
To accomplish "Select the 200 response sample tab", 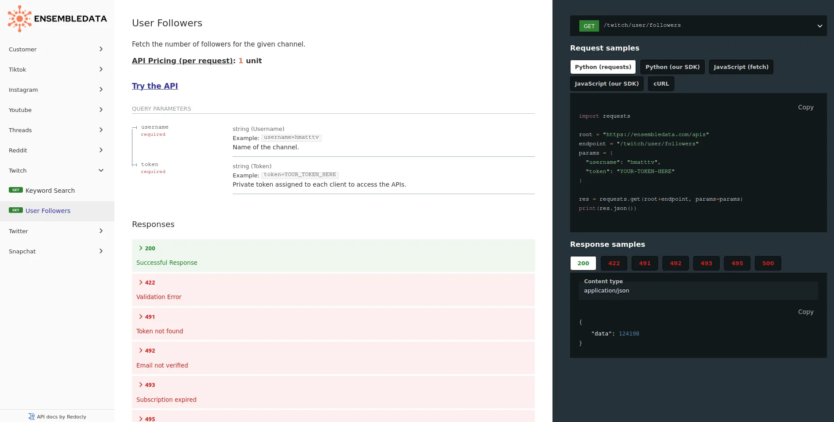I will (583, 263).
